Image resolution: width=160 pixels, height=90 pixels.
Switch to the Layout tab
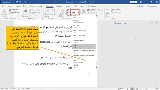pos(40,6)
